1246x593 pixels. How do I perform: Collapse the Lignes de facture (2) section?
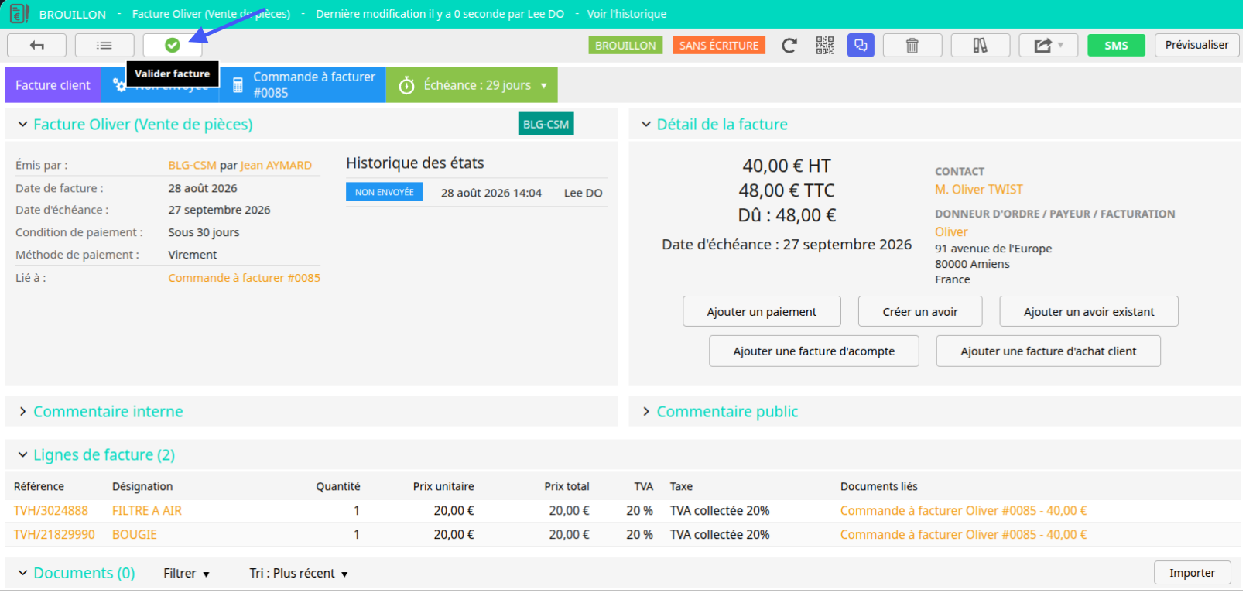click(23, 455)
